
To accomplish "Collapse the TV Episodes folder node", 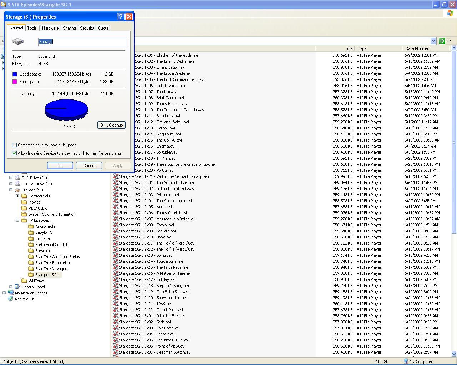I will coord(17,220).
